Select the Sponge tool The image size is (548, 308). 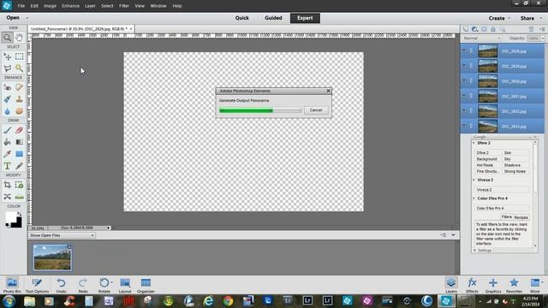pyautogui.click(x=19, y=111)
